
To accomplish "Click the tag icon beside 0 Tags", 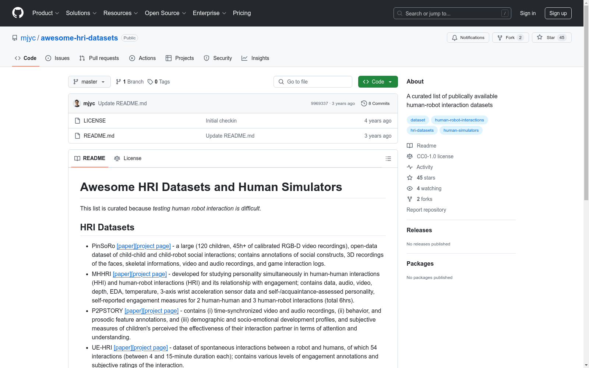I will click(x=150, y=82).
